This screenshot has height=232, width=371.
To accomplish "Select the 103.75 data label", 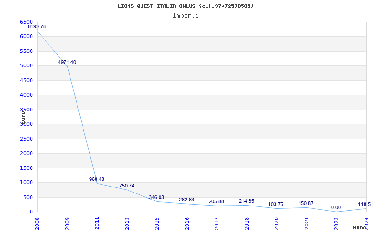I will [275, 205].
